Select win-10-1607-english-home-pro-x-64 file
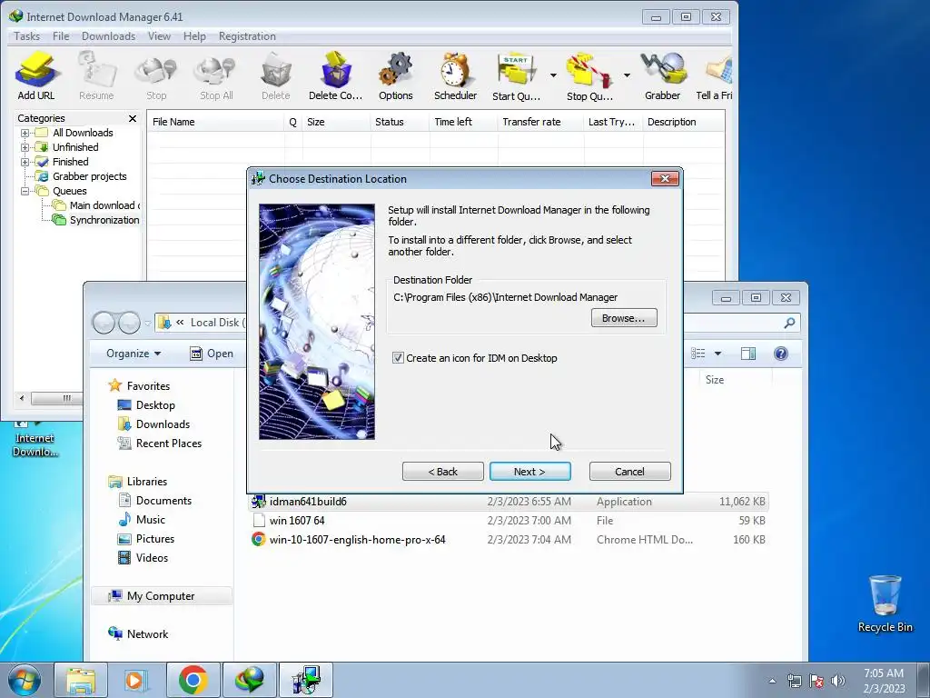This screenshot has height=698, width=930. tap(509, 540)
